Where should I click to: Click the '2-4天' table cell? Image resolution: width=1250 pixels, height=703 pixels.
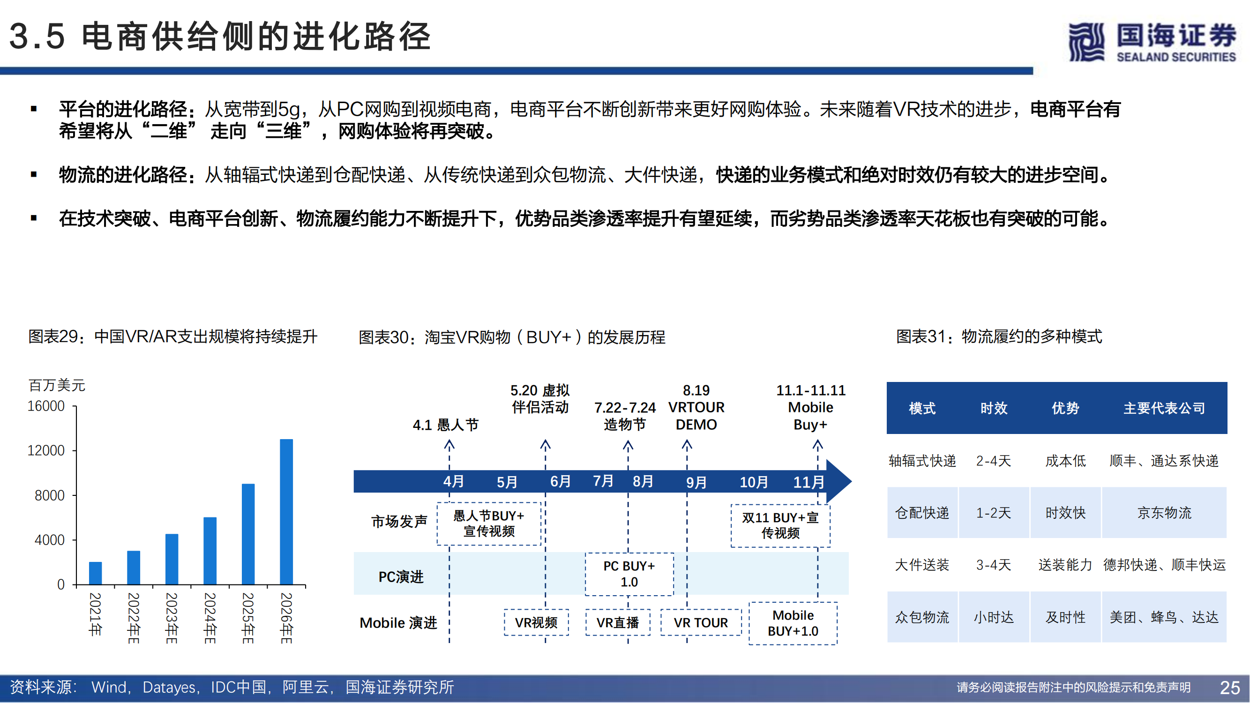[994, 461]
